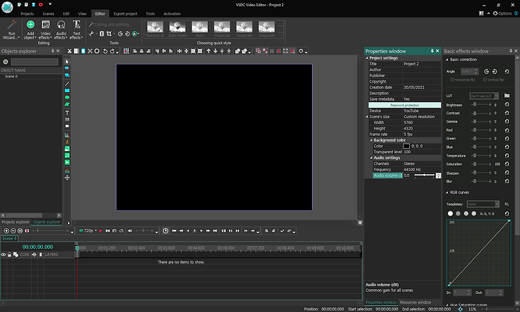Click the Run Wizard icon

12,25
